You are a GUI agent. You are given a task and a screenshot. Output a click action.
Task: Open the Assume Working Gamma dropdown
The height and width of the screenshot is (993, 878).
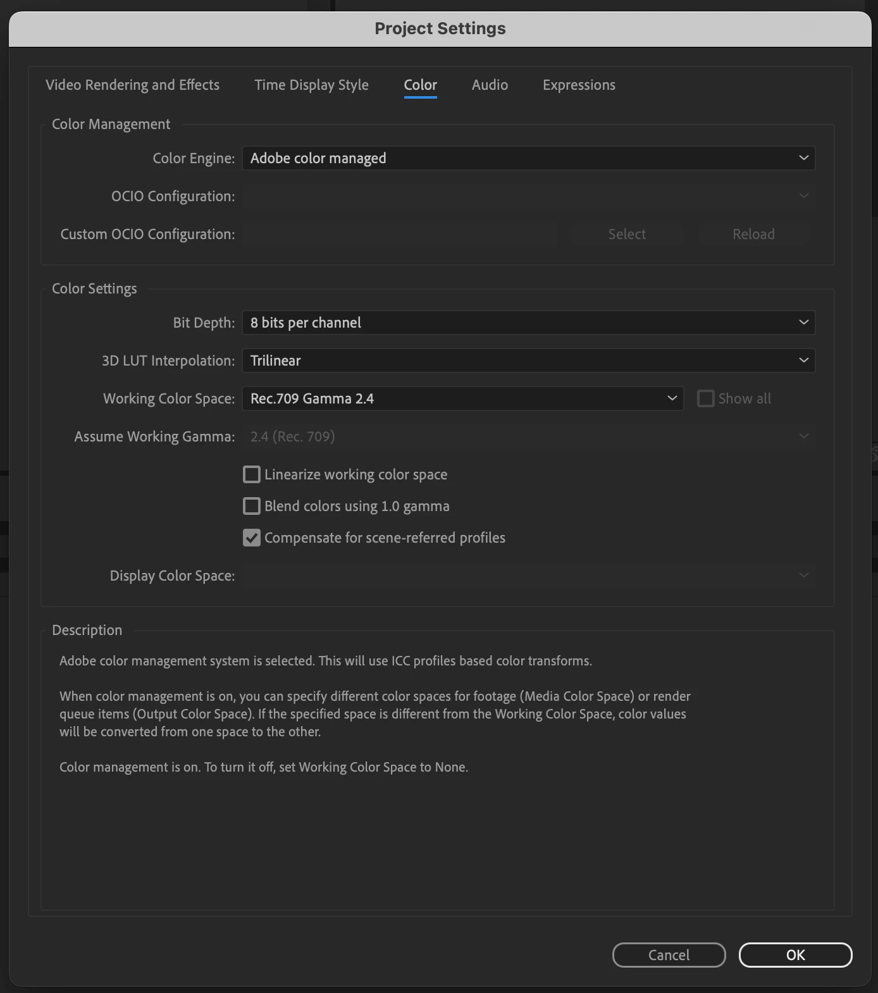click(529, 436)
